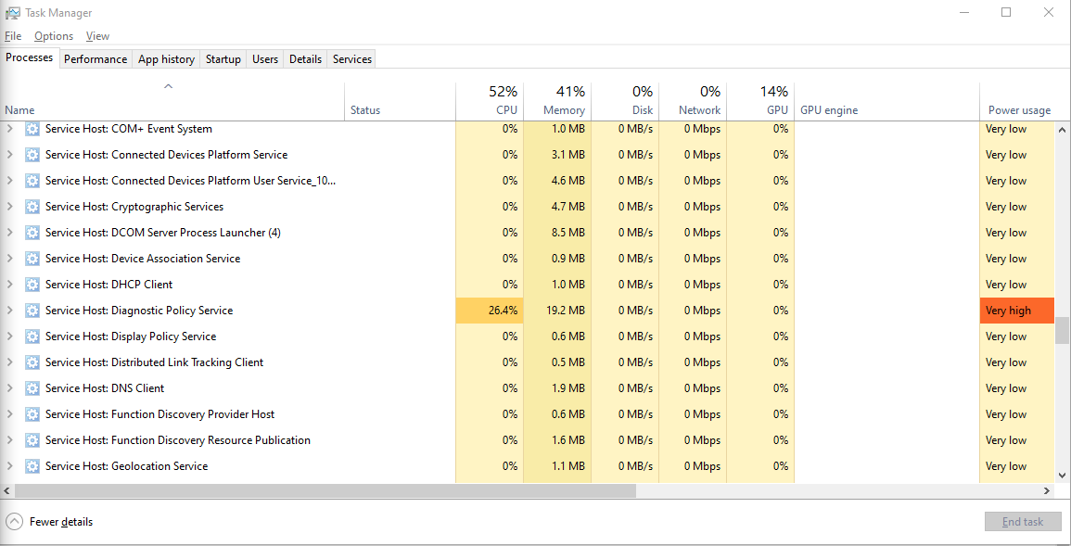Switch to the Performance tab
1071x546 pixels.
click(96, 59)
